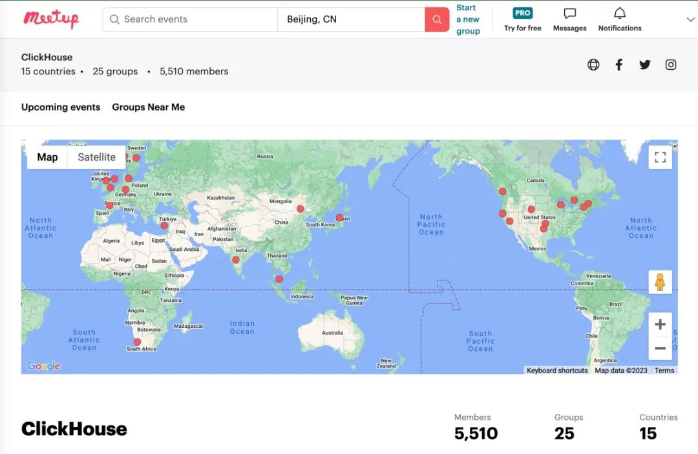The height and width of the screenshot is (454, 698).
Task: Click the Members 5,510 statistic
Action: [476, 427]
